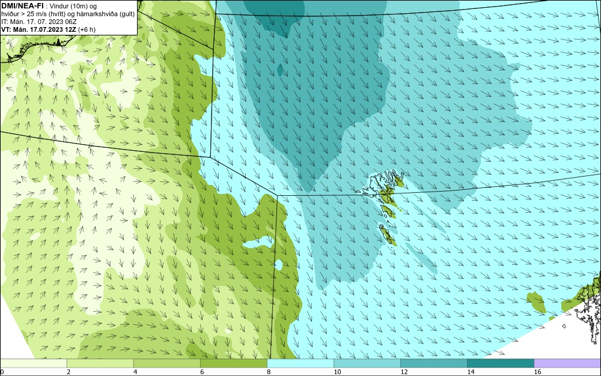Click the purple legend swatch above 16
The image size is (601, 376).
click(567, 363)
